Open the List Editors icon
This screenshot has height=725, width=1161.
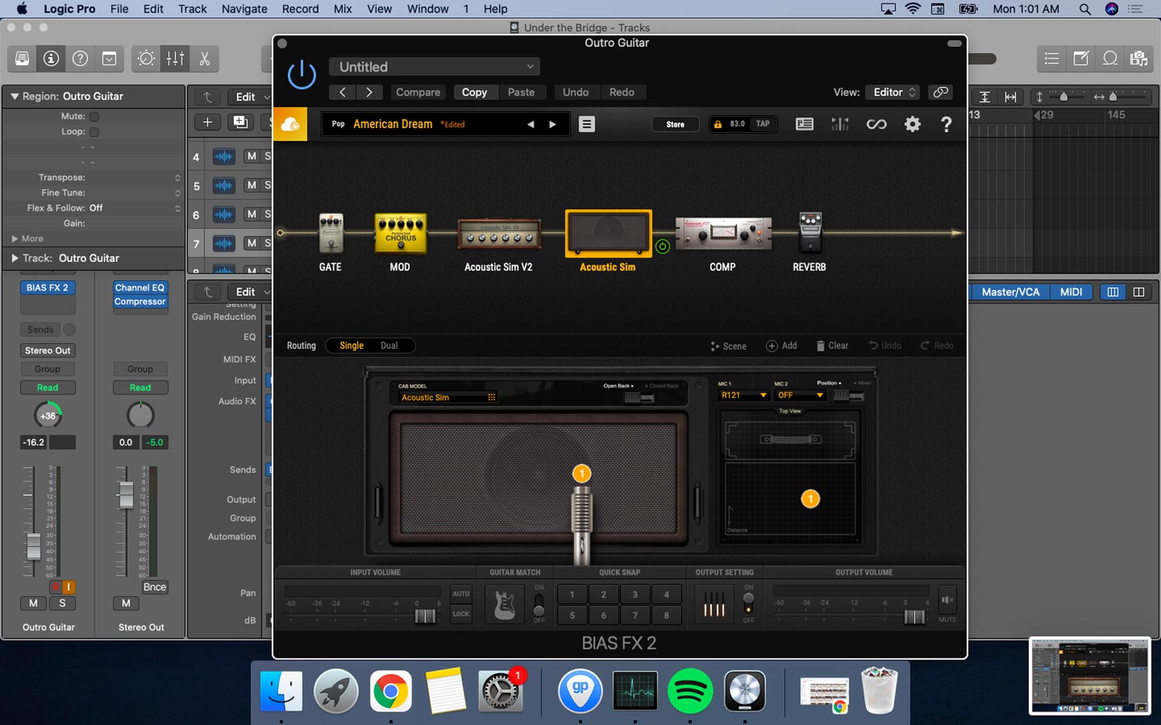click(x=1051, y=58)
